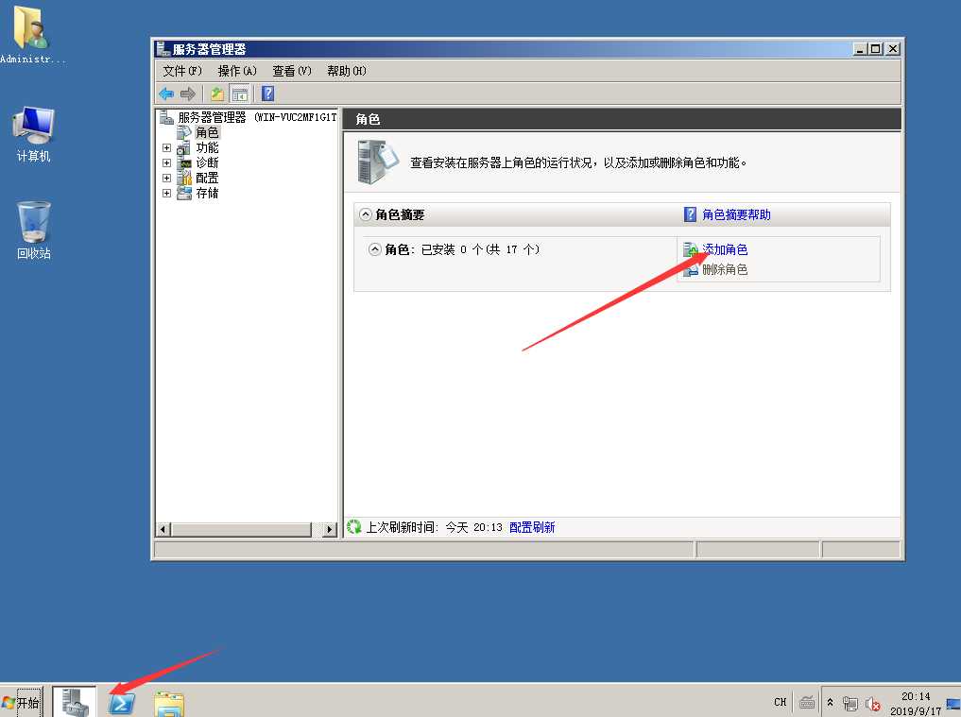961x717 pixels.
Task: Open Server Manager from the taskbar
Action: (x=74, y=702)
